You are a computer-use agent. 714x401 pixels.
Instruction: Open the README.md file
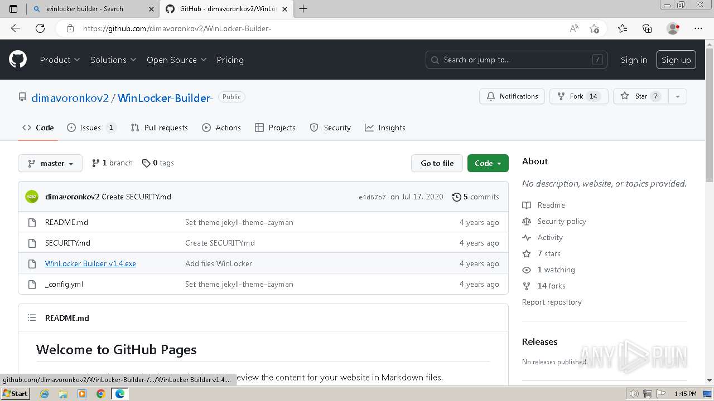pos(66,222)
